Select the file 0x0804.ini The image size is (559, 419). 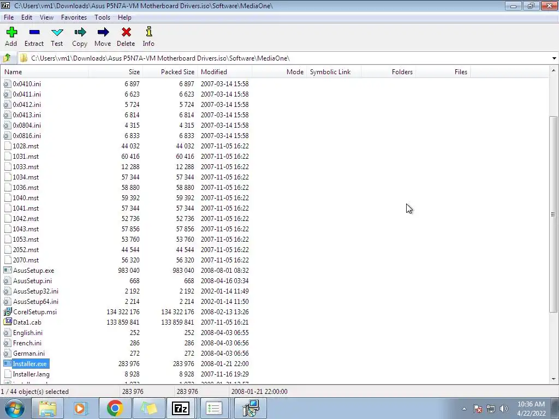click(27, 125)
